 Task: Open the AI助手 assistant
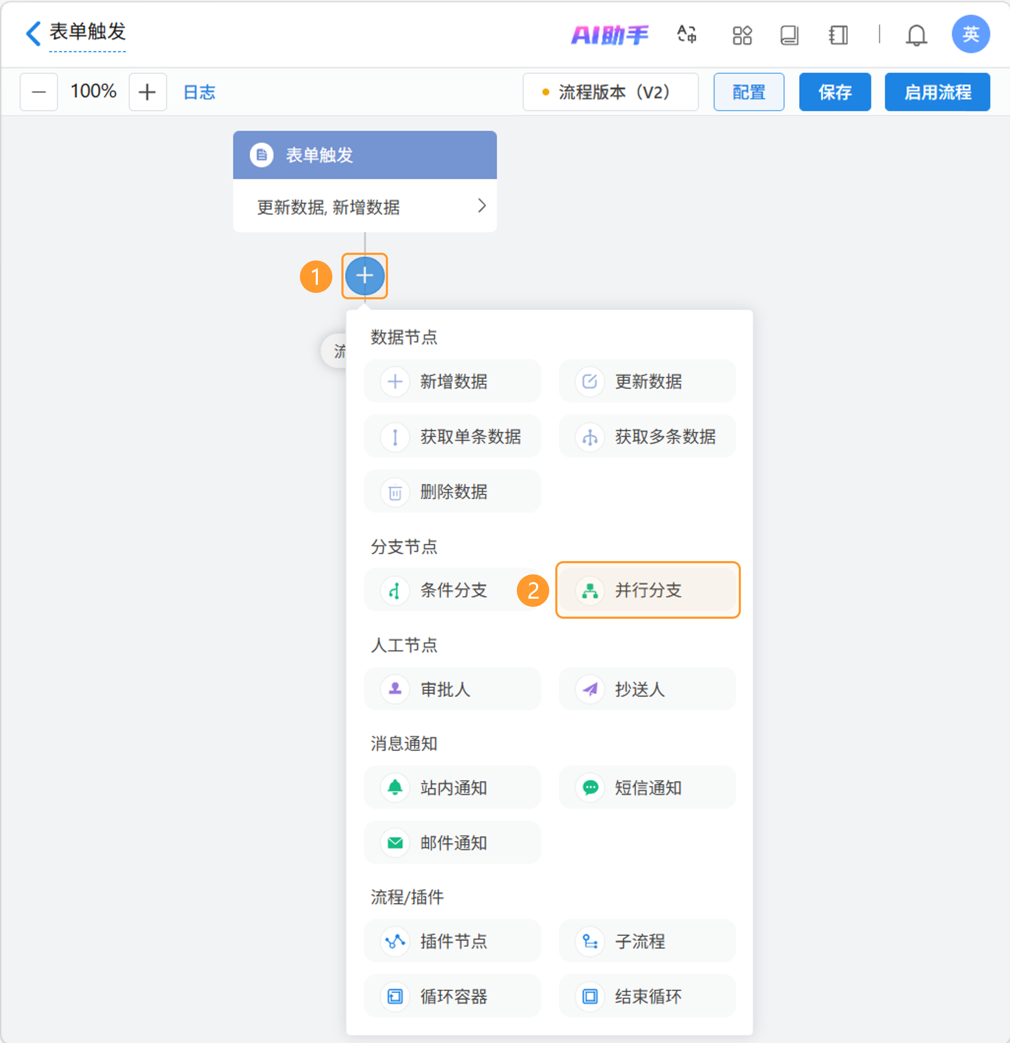[x=610, y=35]
